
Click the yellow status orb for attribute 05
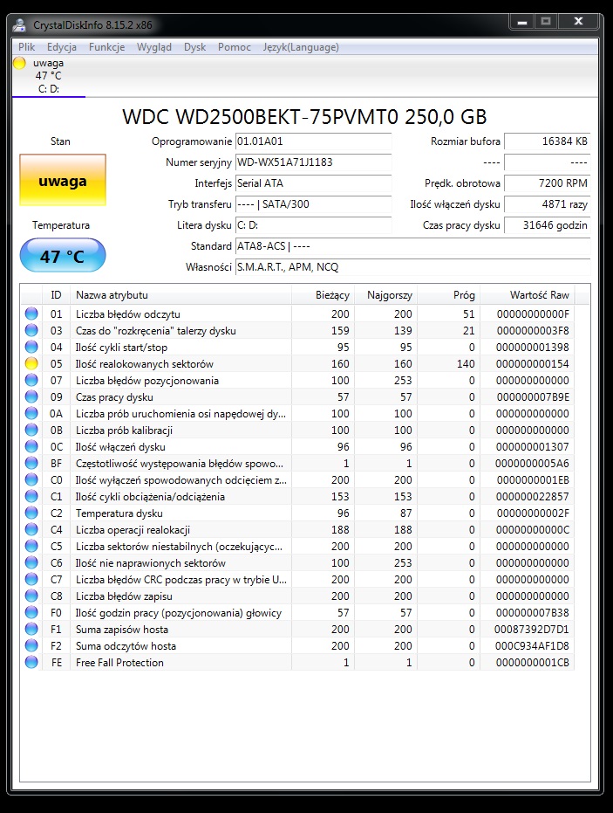[x=32, y=363]
